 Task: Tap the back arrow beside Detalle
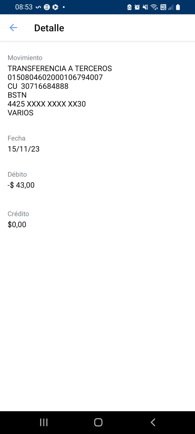click(13, 28)
